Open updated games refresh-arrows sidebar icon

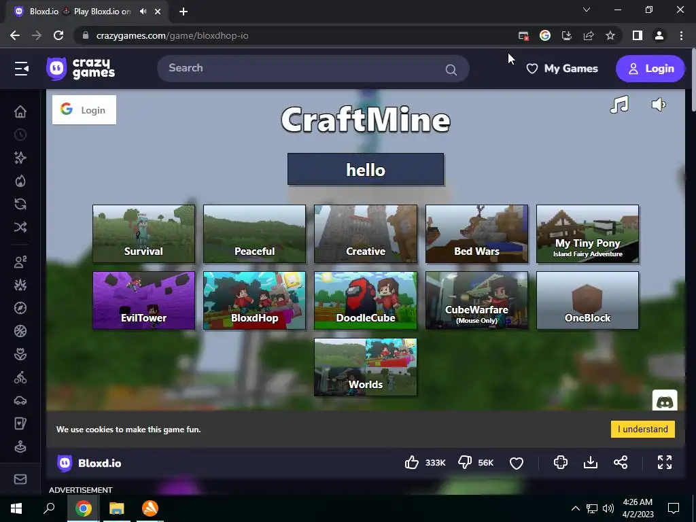[x=20, y=204]
